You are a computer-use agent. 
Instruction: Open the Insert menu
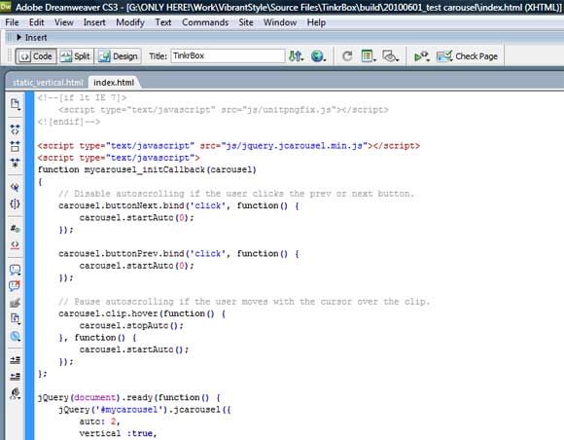[94, 22]
